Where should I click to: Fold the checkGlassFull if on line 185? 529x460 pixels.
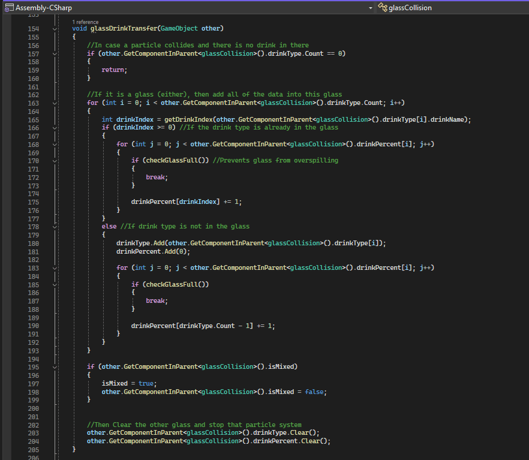pos(55,284)
